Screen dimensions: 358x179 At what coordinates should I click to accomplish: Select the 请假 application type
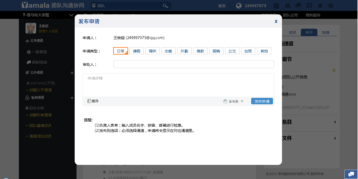[x=137, y=51]
